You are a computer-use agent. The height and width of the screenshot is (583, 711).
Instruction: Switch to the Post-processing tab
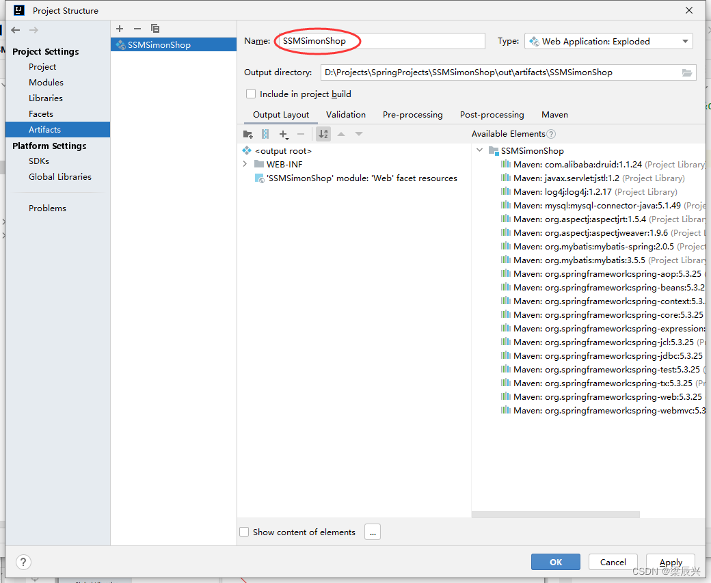(492, 115)
